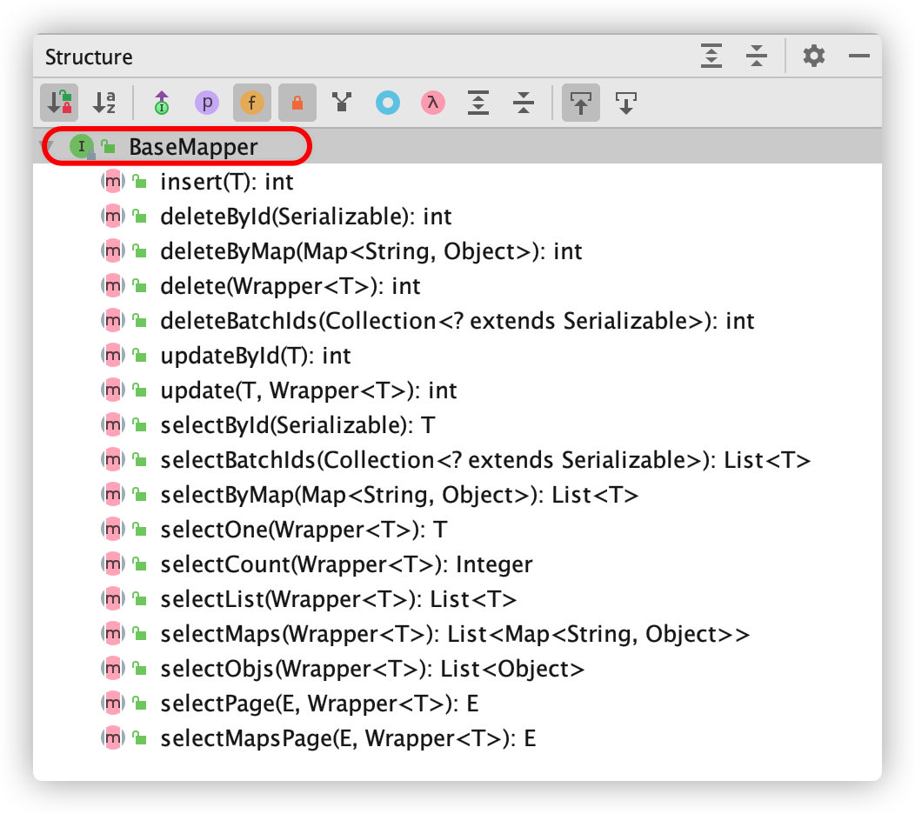The width and height of the screenshot is (915, 814).
Task: Click the Show Inherited fork icon
Action: pos(343,103)
